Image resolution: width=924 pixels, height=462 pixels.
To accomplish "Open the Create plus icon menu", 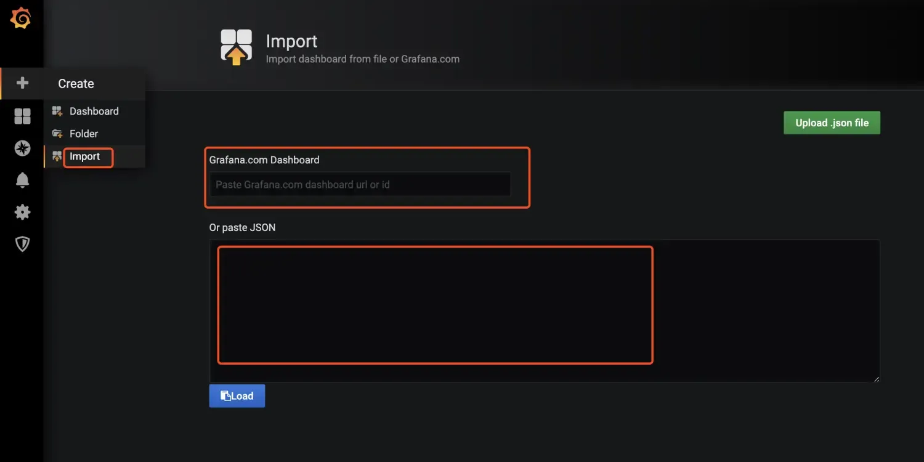I will coord(22,83).
